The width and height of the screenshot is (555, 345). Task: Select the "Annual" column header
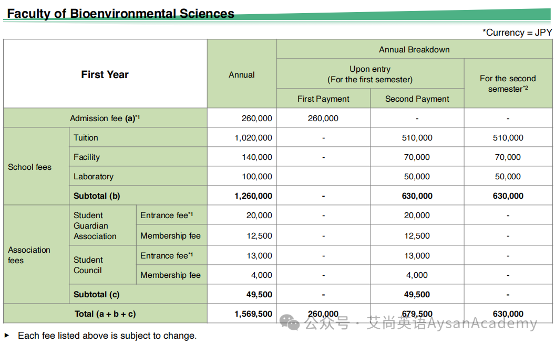(x=241, y=75)
